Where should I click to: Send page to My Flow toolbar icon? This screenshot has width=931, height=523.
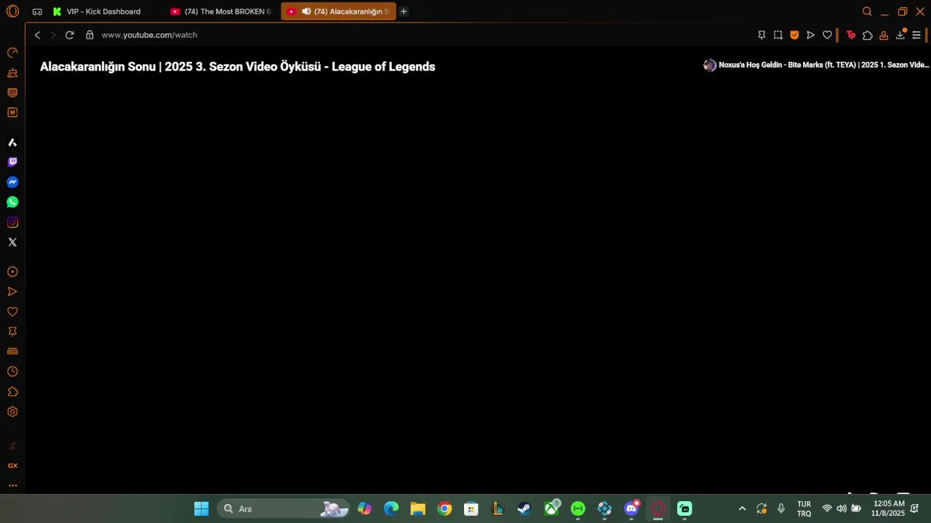(x=810, y=35)
